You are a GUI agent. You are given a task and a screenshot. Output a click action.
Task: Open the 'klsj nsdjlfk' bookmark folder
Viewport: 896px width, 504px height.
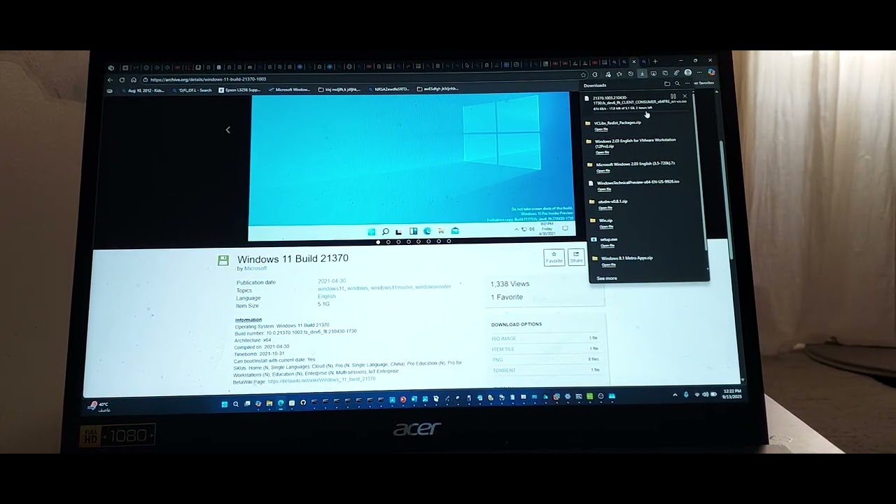point(339,90)
